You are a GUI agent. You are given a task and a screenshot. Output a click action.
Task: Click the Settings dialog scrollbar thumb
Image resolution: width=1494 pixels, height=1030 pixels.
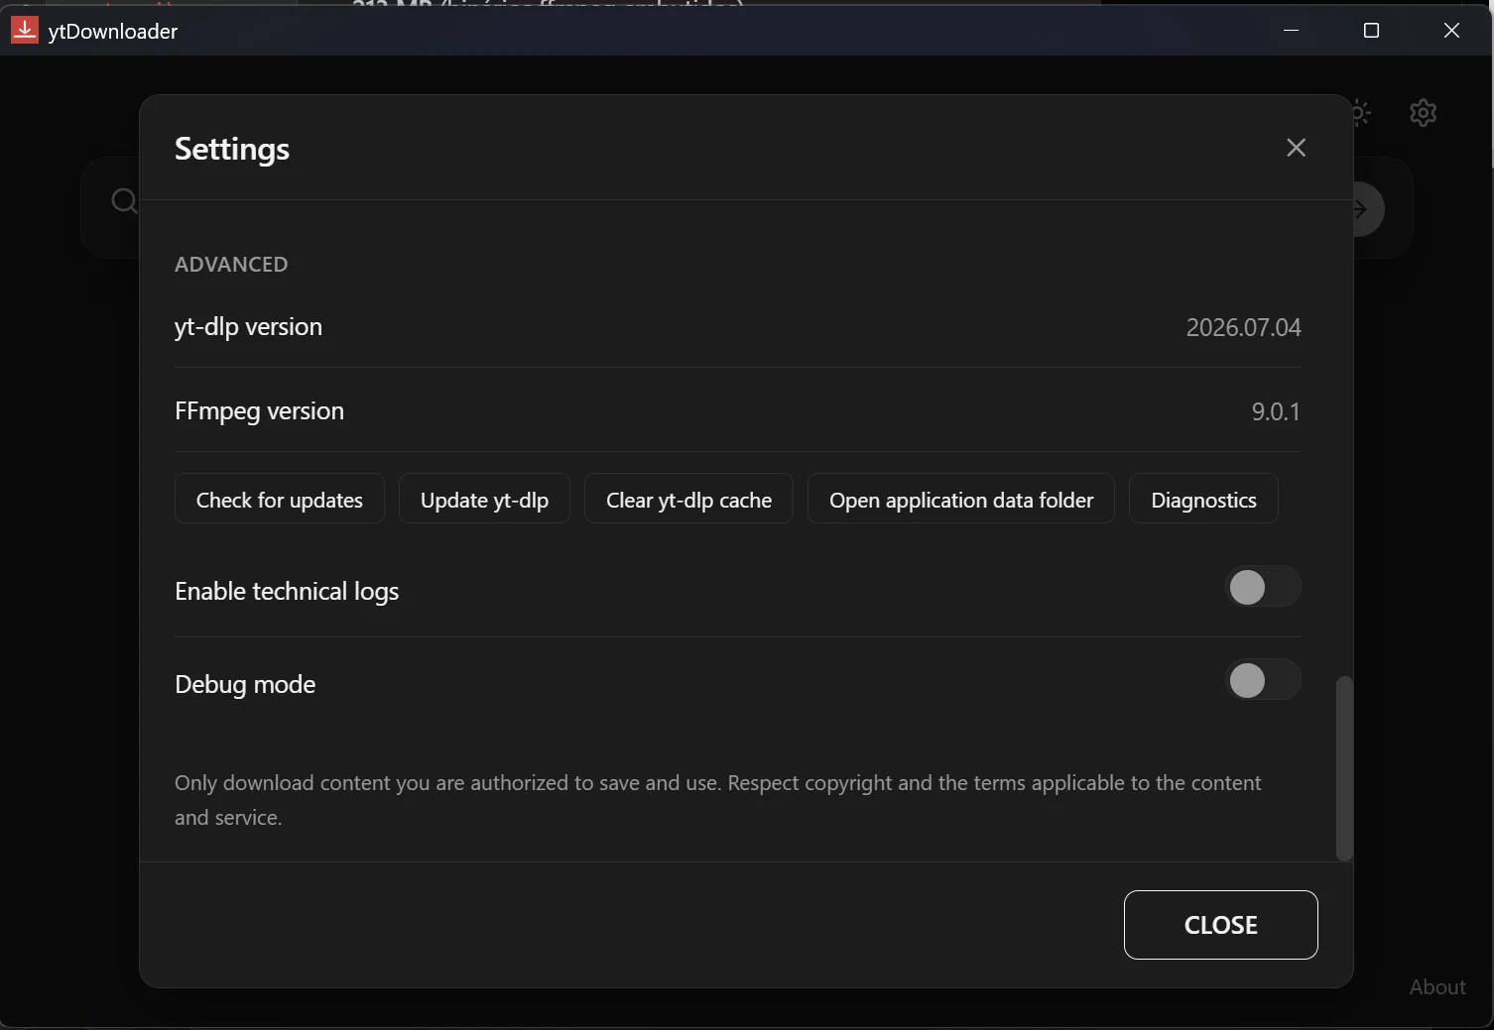tap(1344, 768)
